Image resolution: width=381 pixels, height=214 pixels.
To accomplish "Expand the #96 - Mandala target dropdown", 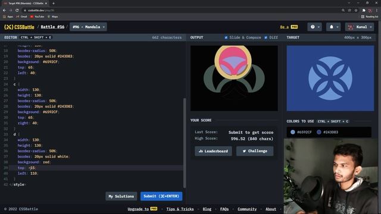I will pos(88,27).
